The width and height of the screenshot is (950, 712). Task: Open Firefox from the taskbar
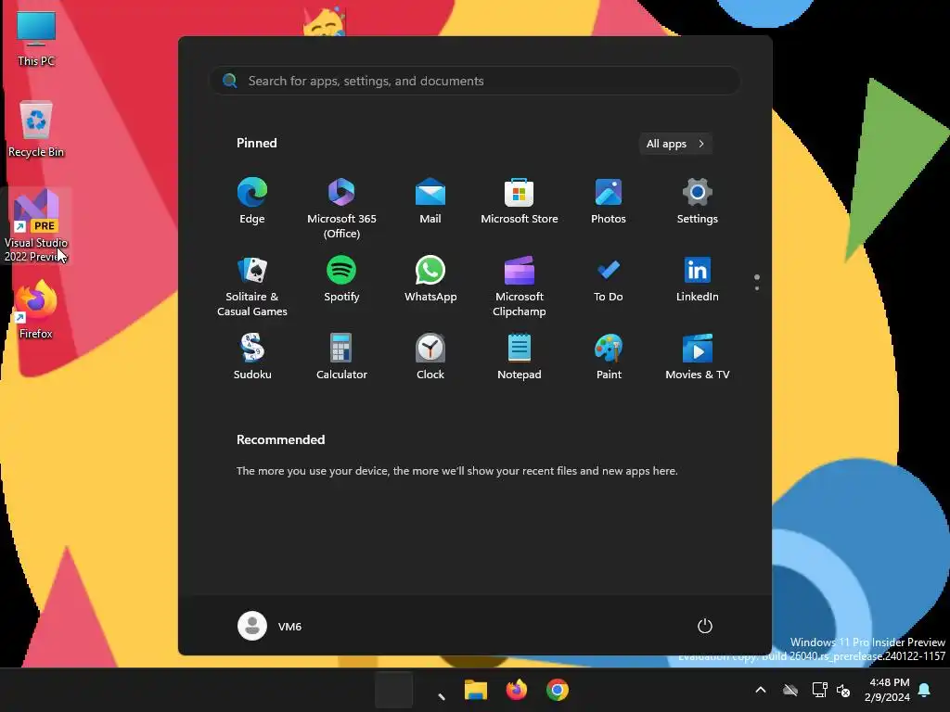(x=516, y=690)
